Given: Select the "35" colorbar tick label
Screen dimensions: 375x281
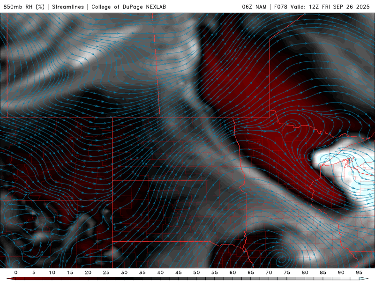Looking at the screenshot, I should 142,273.
